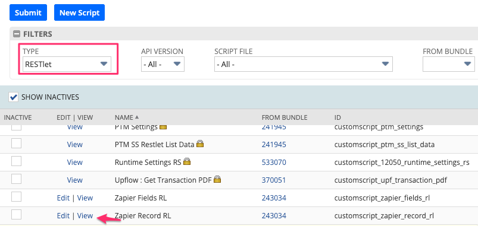The image size is (478, 226).
Task: Check Inactive for PTM SS Restlet List Data
Action: (16, 143)
